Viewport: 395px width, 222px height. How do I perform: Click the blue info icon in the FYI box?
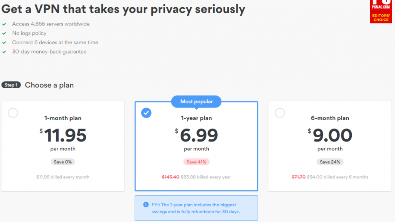(x=146, y=205)
